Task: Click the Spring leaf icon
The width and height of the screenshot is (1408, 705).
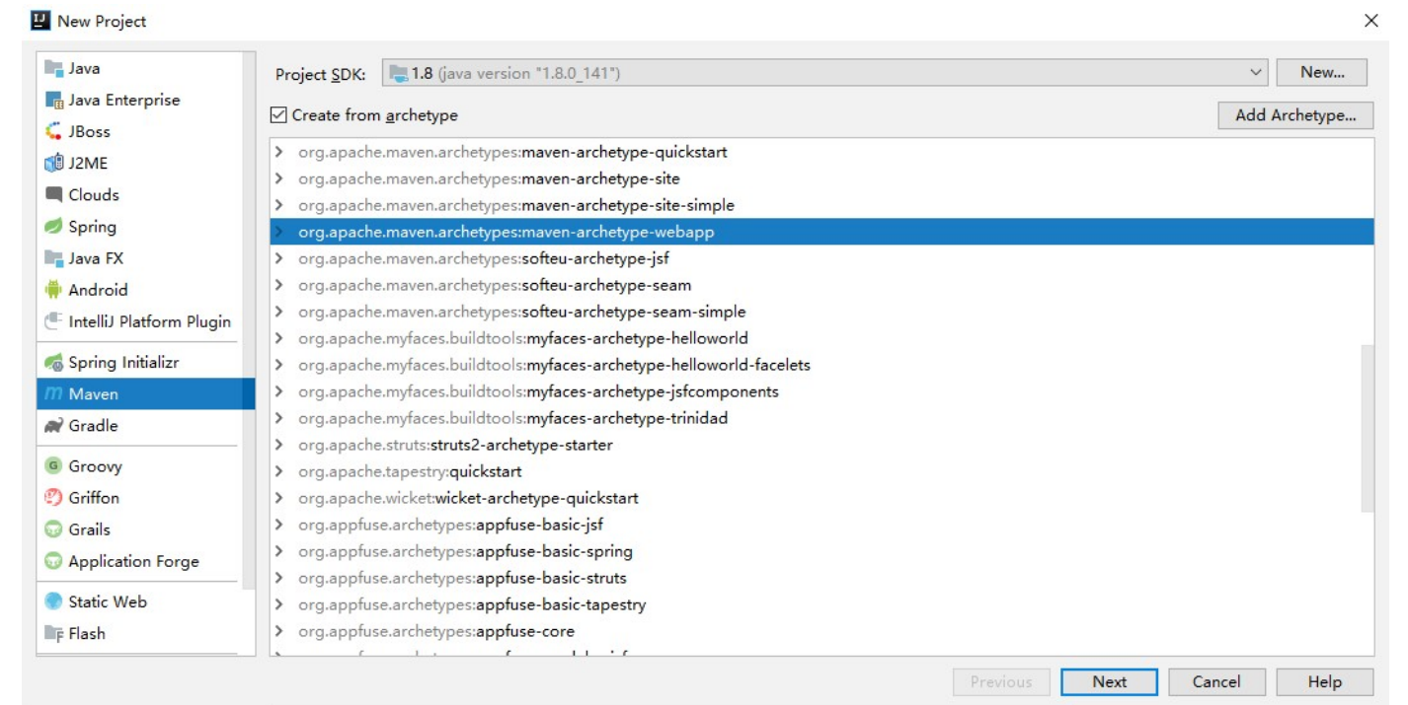Action: pyautogui.click(x=53, y=227)
